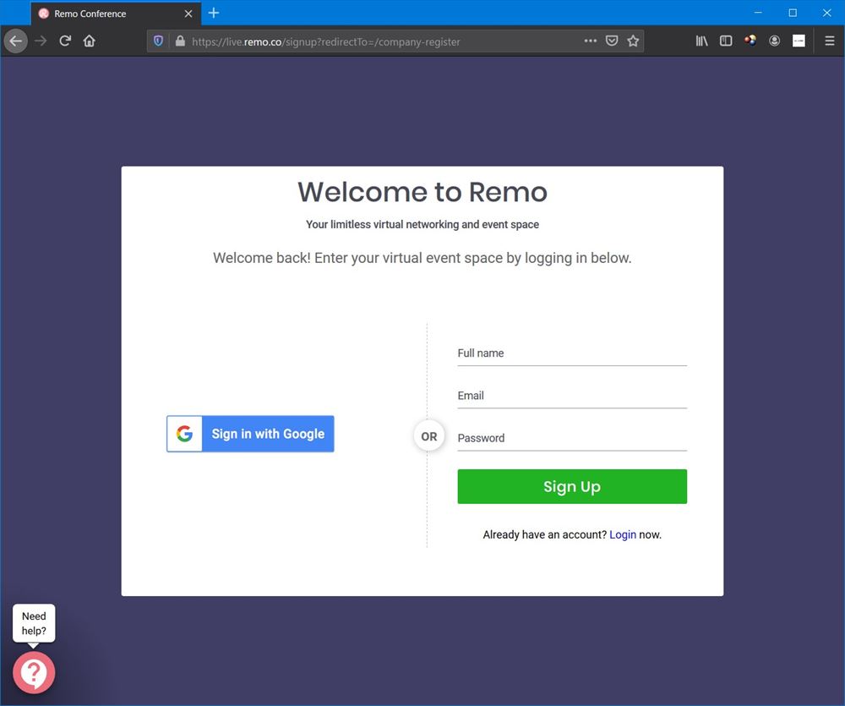This screenshot has height=706, width=845.
Task: Click the browser forward arrow
Action: (41, 41)
